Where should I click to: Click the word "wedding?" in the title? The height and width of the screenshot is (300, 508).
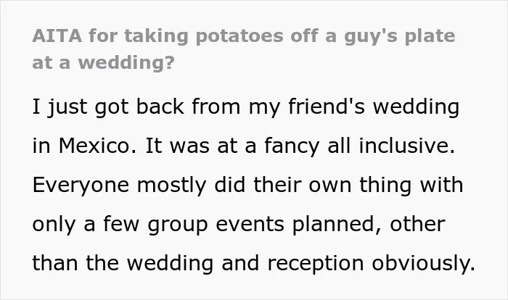click(x=126, y=62)
